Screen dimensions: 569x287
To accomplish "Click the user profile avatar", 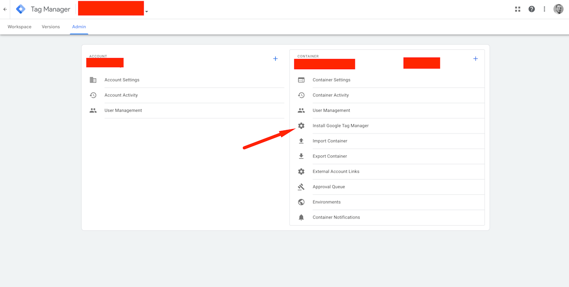I will click(558, 9).
